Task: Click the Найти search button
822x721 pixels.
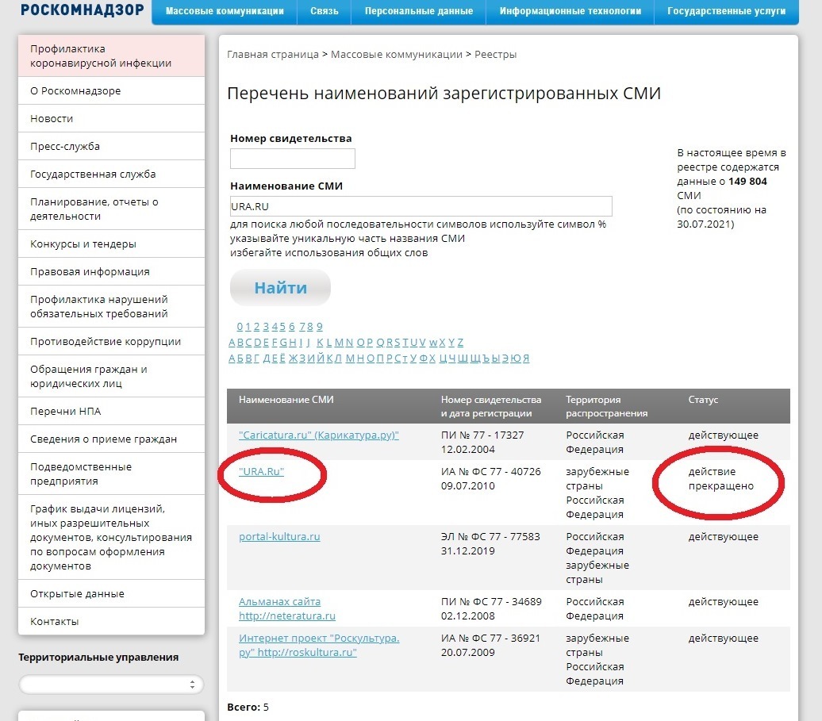Action: point(280,288)
